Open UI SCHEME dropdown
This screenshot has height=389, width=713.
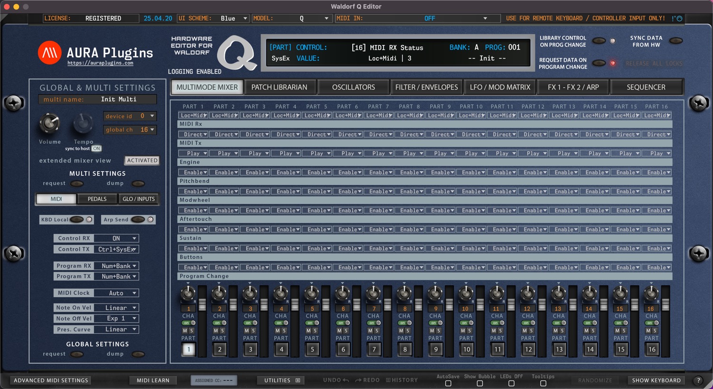click(213, 19)
